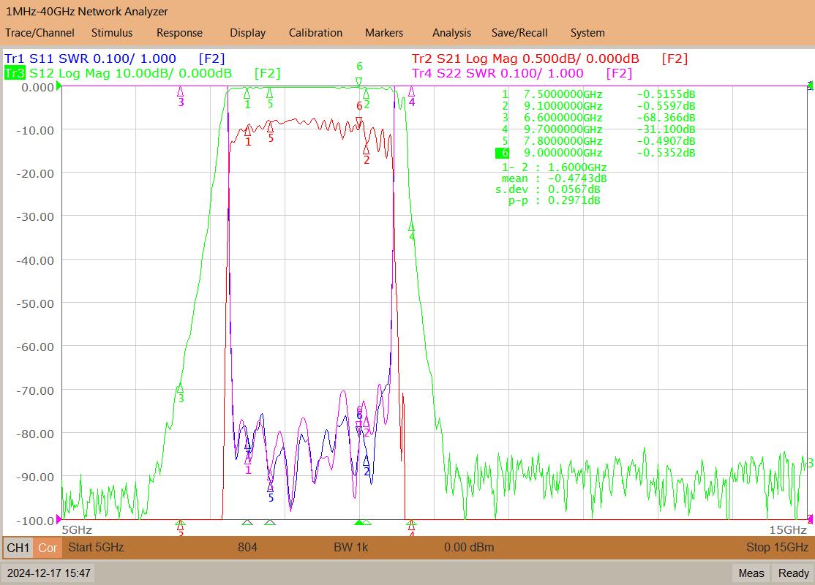Open the Calibration menu
815x585 pixels.
(x=315, y=33)
